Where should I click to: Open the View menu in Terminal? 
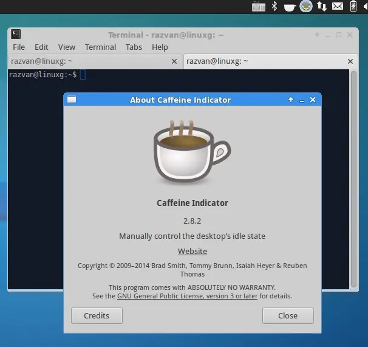pyautogui.click(x=67, y=47)
